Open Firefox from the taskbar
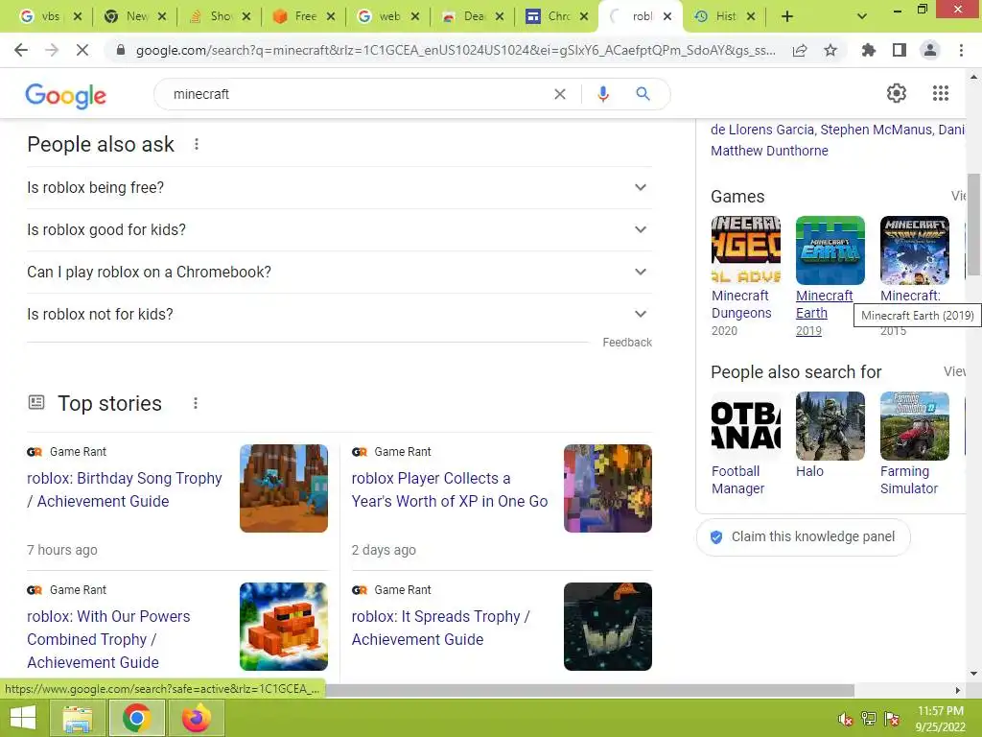Image resolution: width=982 pixels, height=737 pixels. (196, 718)
